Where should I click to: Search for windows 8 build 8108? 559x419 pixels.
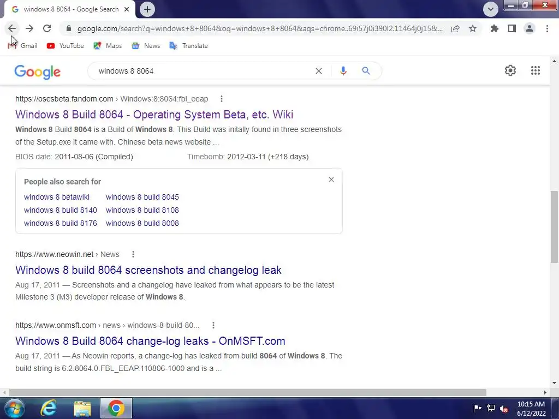tap(142, 210)
